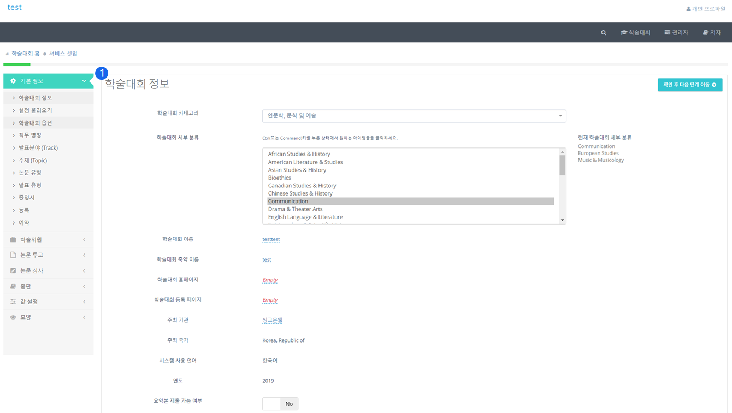Open the 학술대회 카테고리 dropdown
Image resolution: width=732 pixels, height=413 pixels.
[x=414, y=116]
